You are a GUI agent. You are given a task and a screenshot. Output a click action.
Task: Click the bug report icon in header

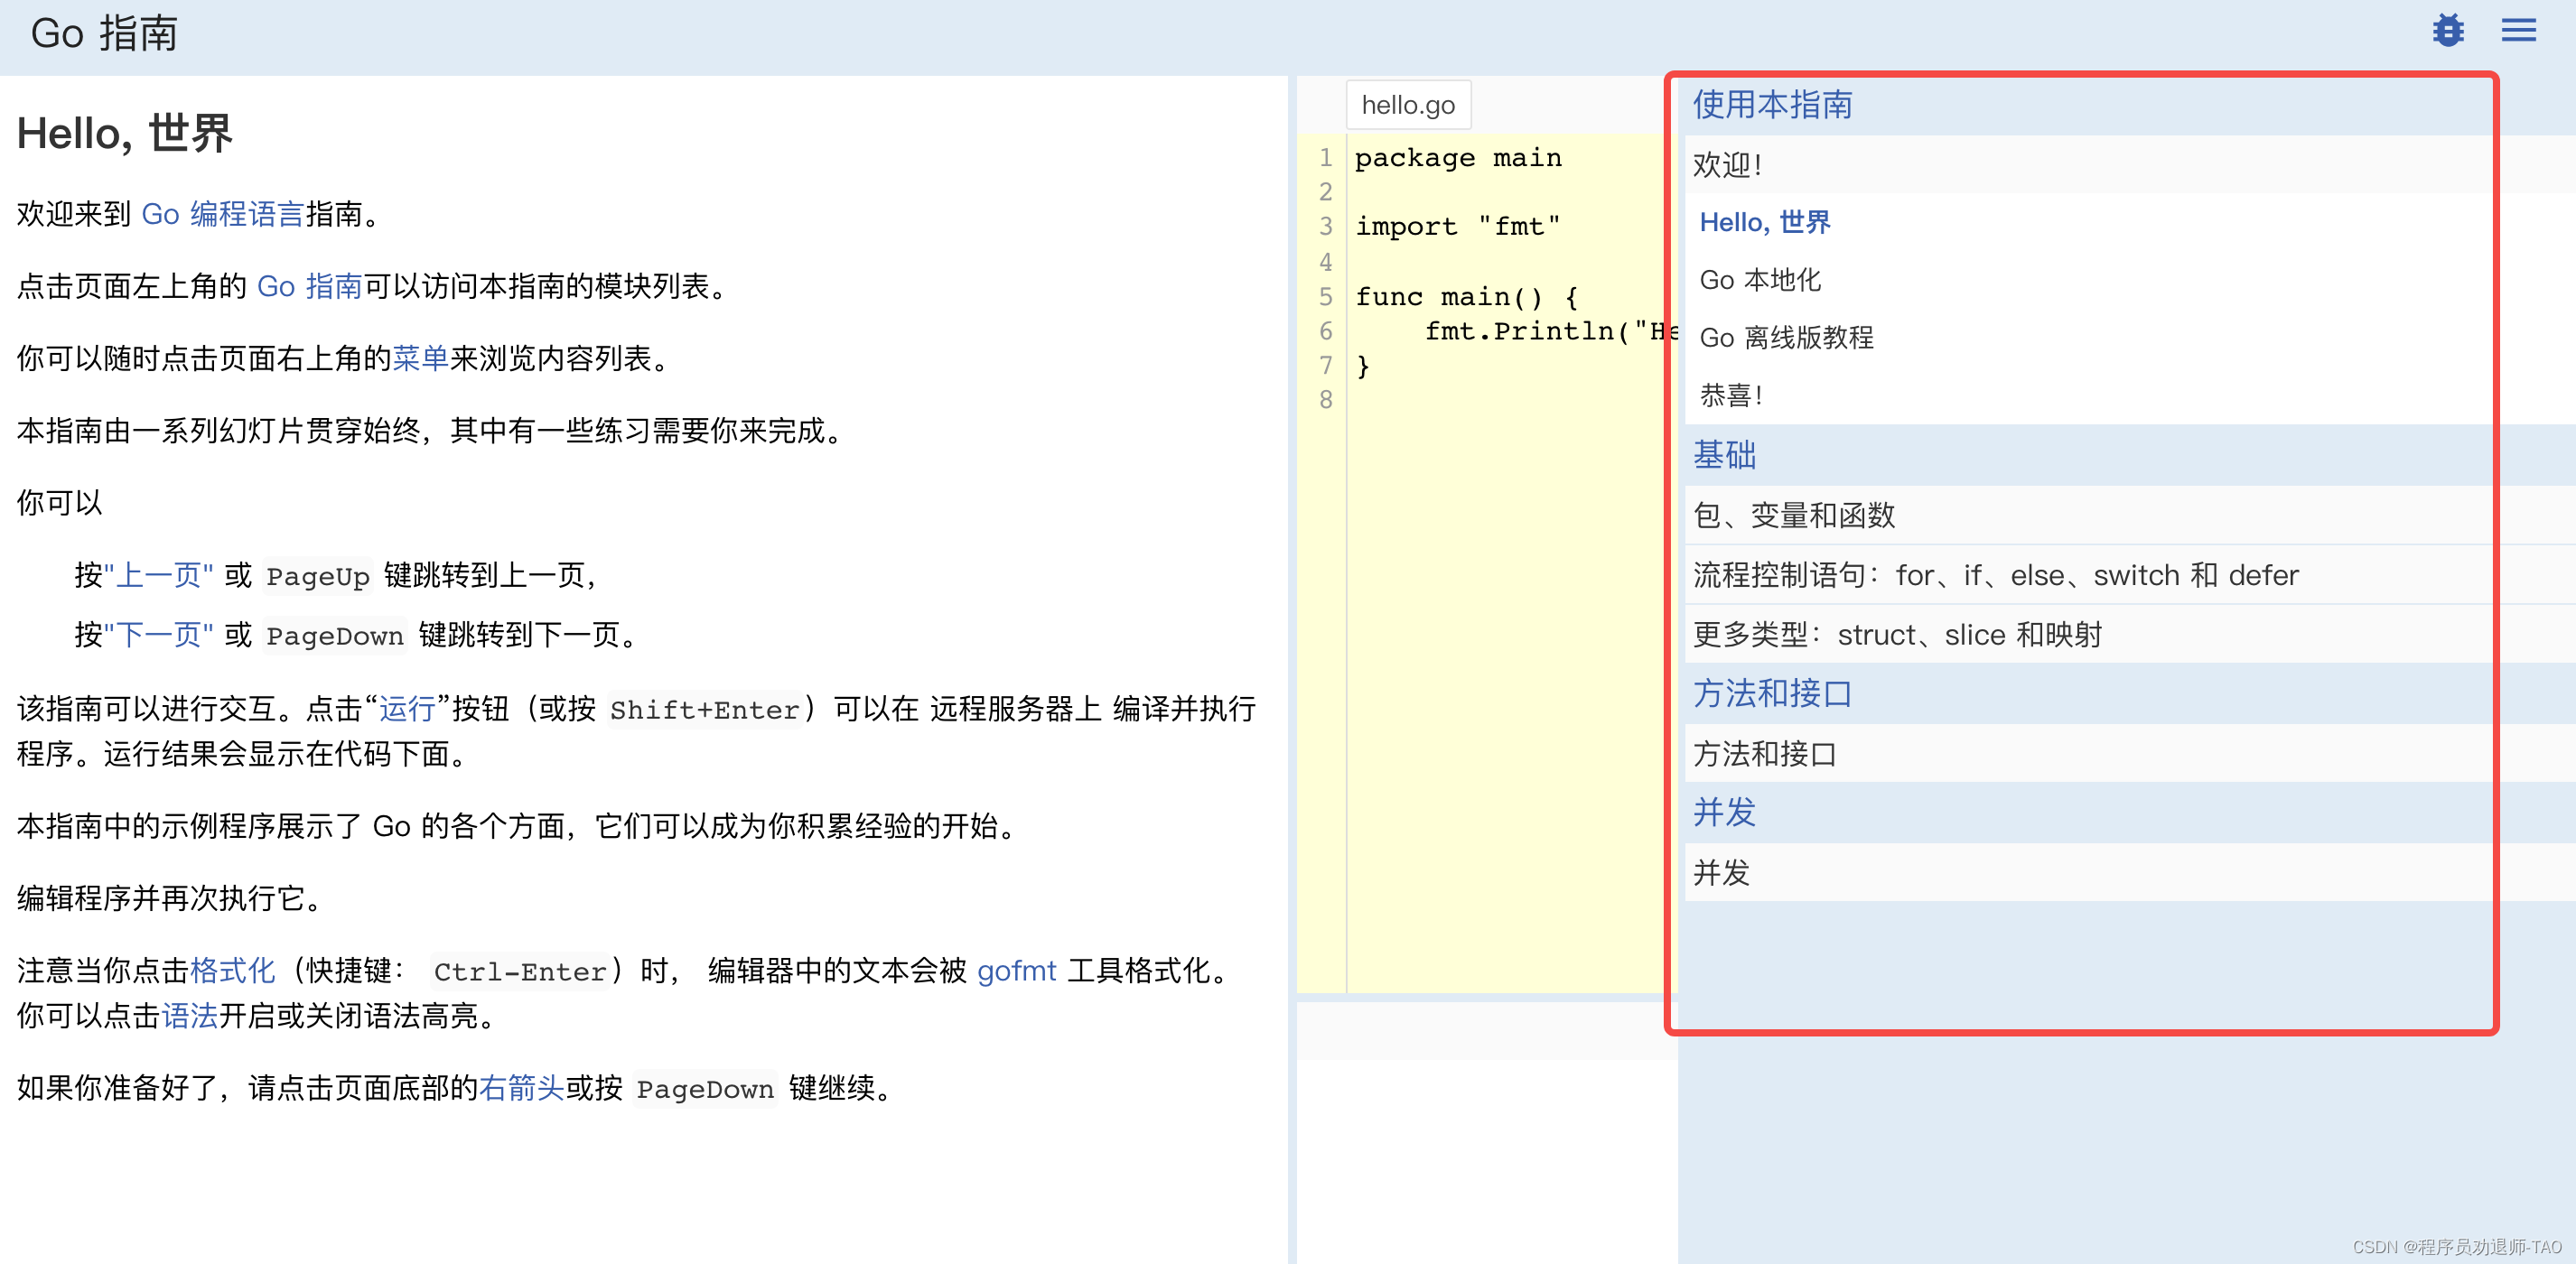click(x=2448, y=31)
